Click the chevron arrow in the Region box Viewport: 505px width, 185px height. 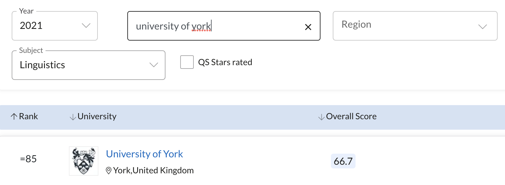tap(483, 27)
